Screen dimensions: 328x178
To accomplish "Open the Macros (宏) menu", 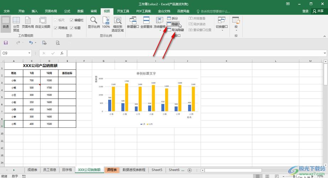I will (236, 23).
